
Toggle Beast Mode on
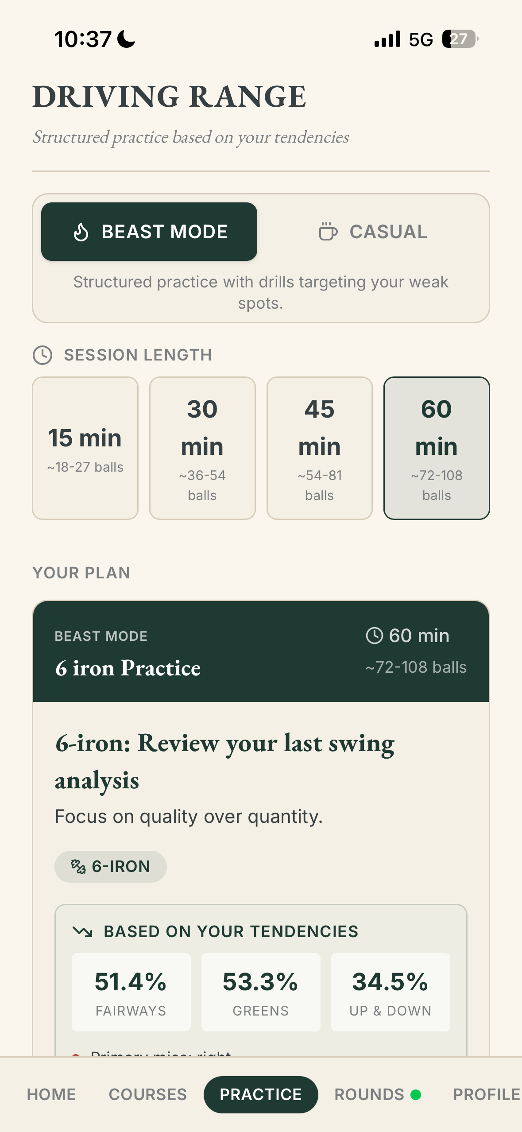tap(149, 231)
